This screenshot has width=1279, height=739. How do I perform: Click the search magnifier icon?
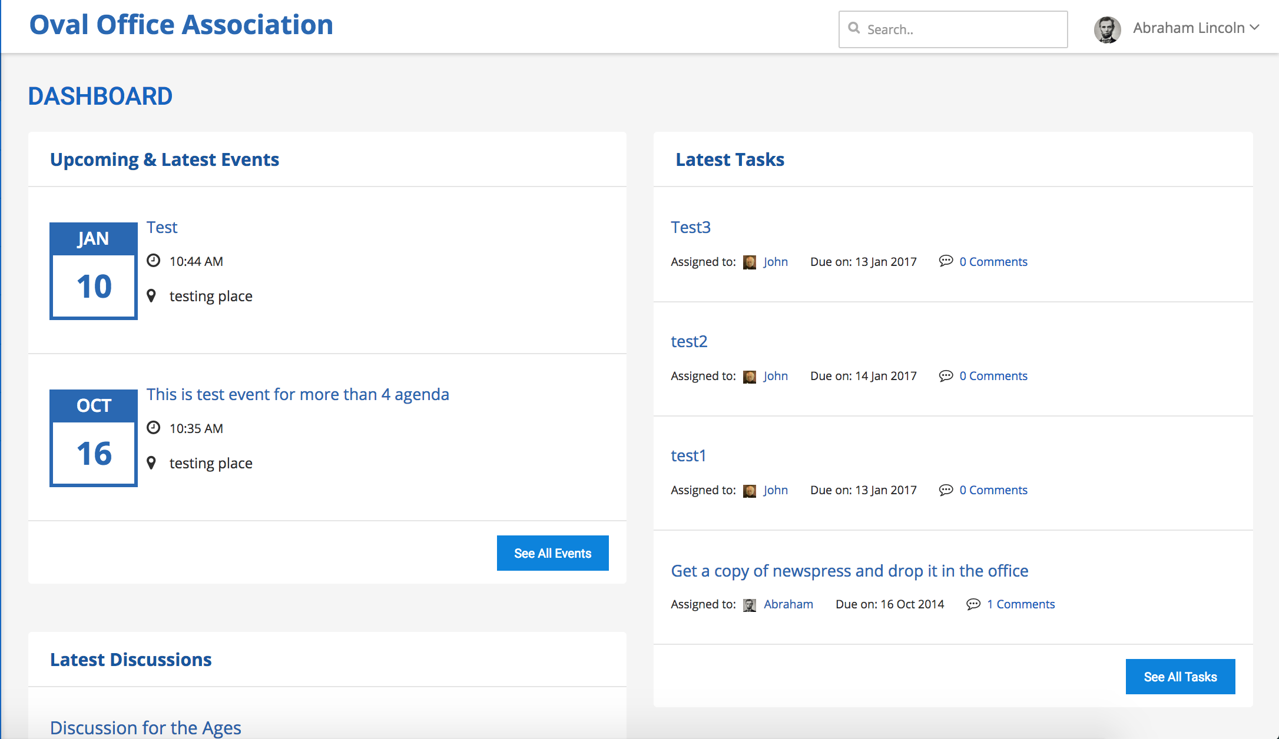pos(854,28)
